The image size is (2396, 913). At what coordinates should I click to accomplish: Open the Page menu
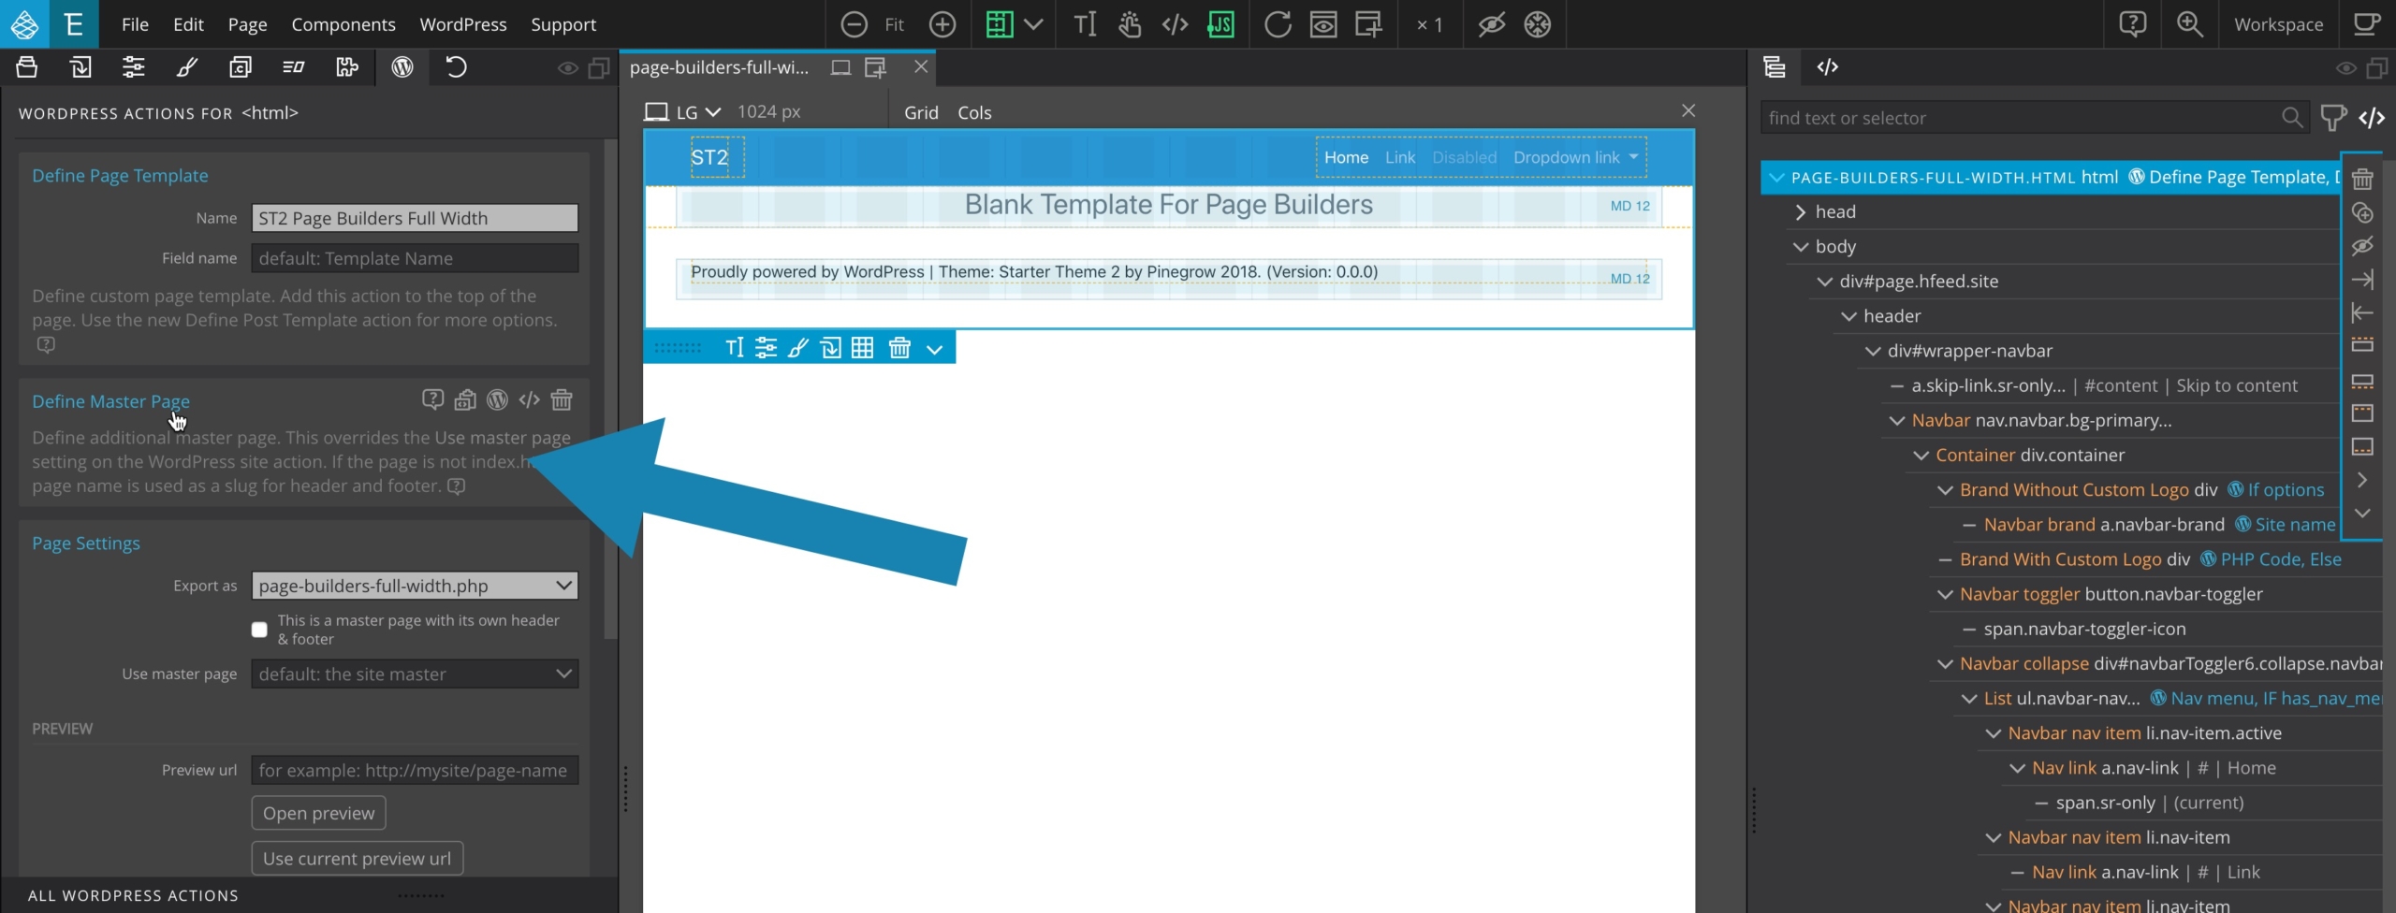click(x=247, y=24)
